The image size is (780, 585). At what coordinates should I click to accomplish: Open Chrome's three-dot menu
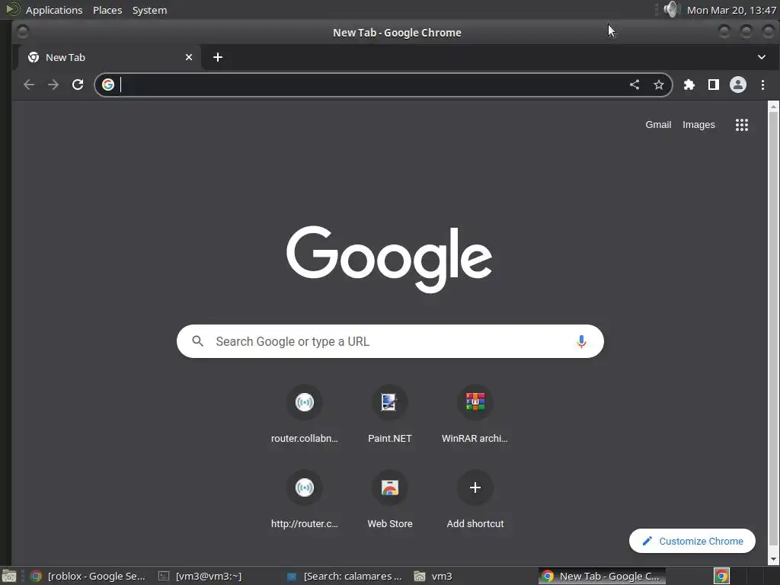(x=762, y=85)
